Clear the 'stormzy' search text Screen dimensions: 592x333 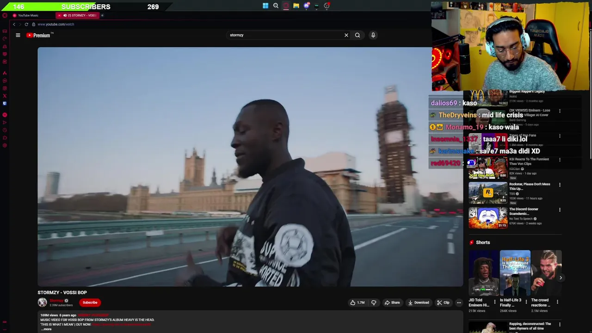coord(346,35)
